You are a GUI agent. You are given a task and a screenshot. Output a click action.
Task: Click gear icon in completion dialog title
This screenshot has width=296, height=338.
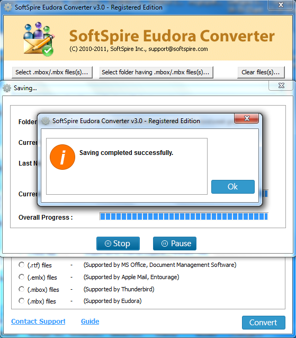46,121
